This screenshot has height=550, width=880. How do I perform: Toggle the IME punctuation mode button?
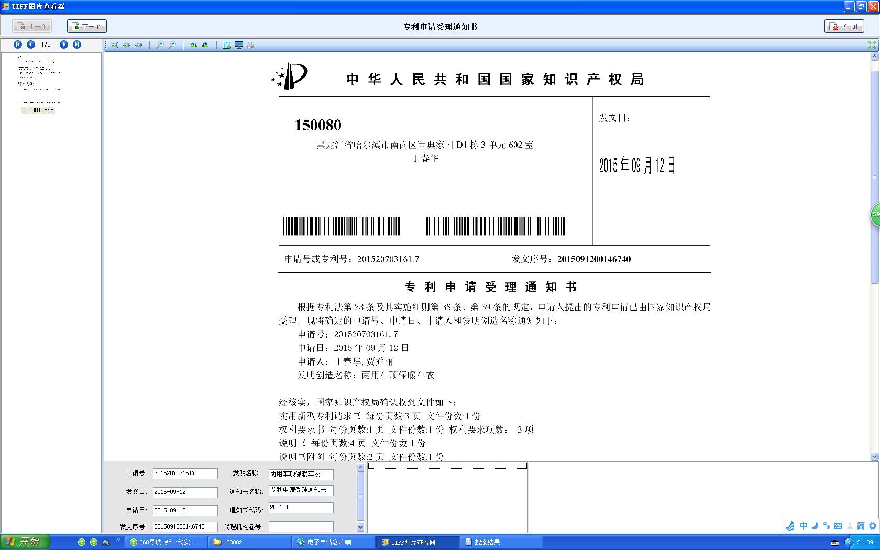coord(827,525)
